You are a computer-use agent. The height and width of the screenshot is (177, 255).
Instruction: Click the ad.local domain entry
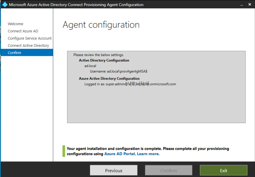[x=90, y=66]
